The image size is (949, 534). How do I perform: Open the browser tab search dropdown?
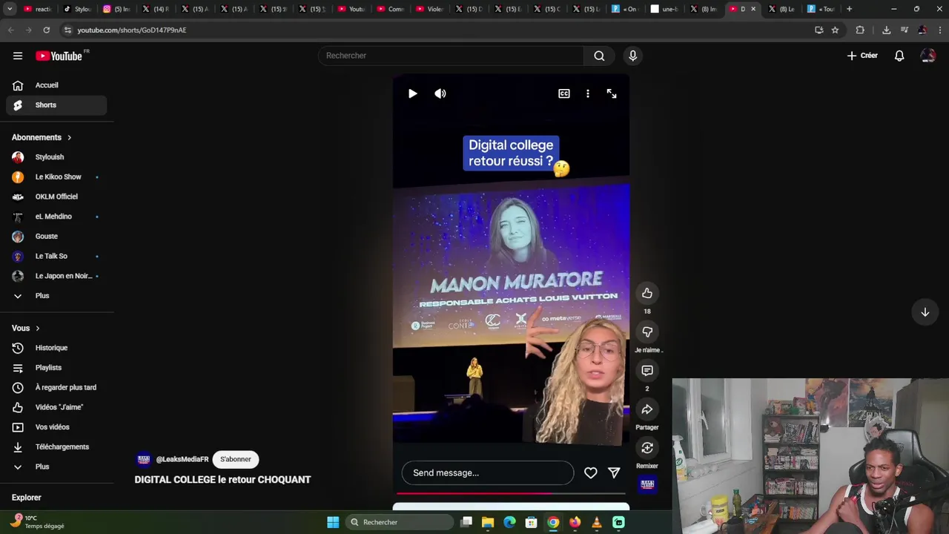[10, 9]
